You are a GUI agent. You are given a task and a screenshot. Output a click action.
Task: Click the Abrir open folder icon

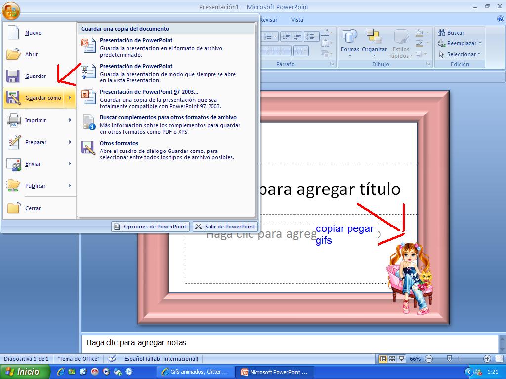(13, 54)
